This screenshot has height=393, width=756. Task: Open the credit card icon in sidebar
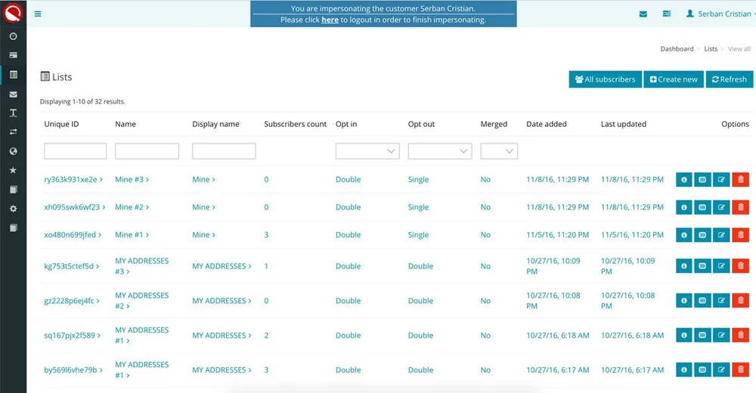click(x=14, y=55)
